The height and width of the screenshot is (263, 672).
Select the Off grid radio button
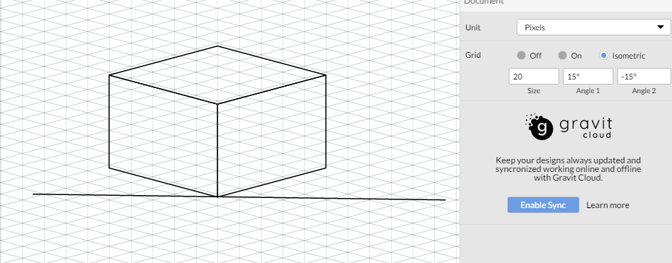coord(521,55)
